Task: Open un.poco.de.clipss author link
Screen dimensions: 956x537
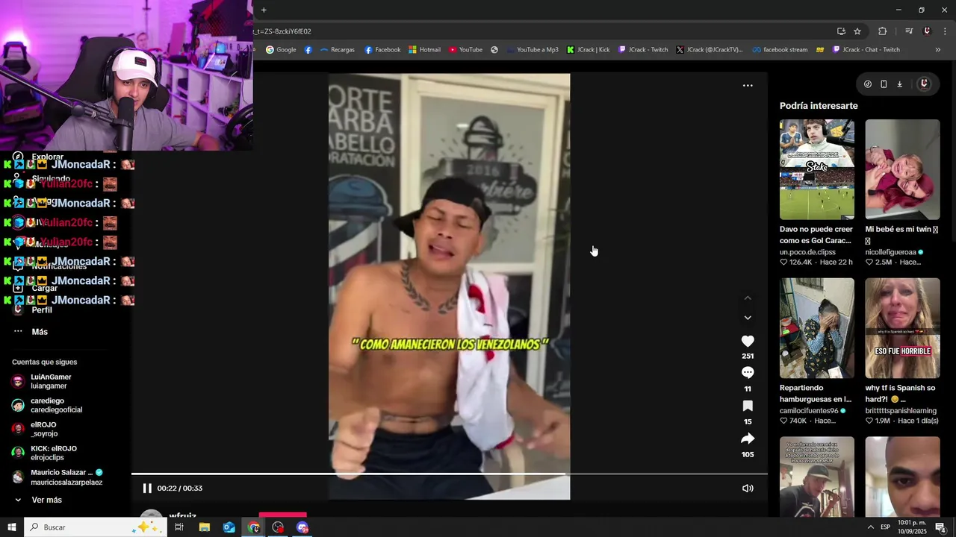Action: (x=807, y=252)
